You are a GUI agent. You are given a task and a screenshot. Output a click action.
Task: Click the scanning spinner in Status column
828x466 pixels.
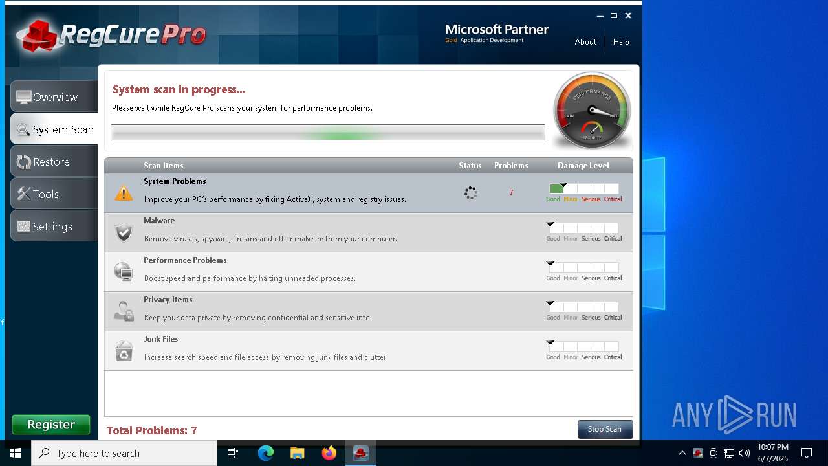coord(471,193)
